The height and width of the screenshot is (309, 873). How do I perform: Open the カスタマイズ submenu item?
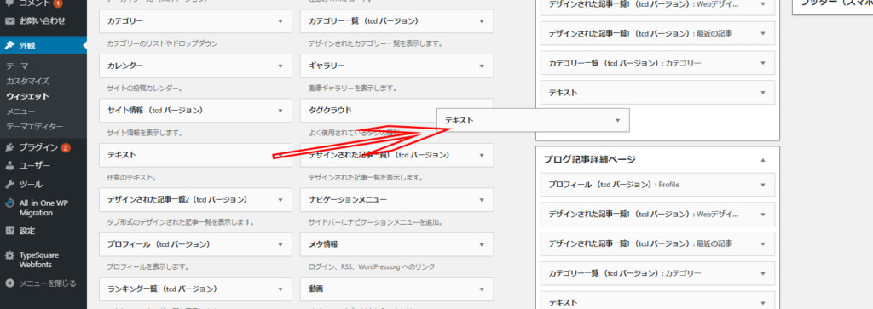pyautogui.click(x=28, y=81)
